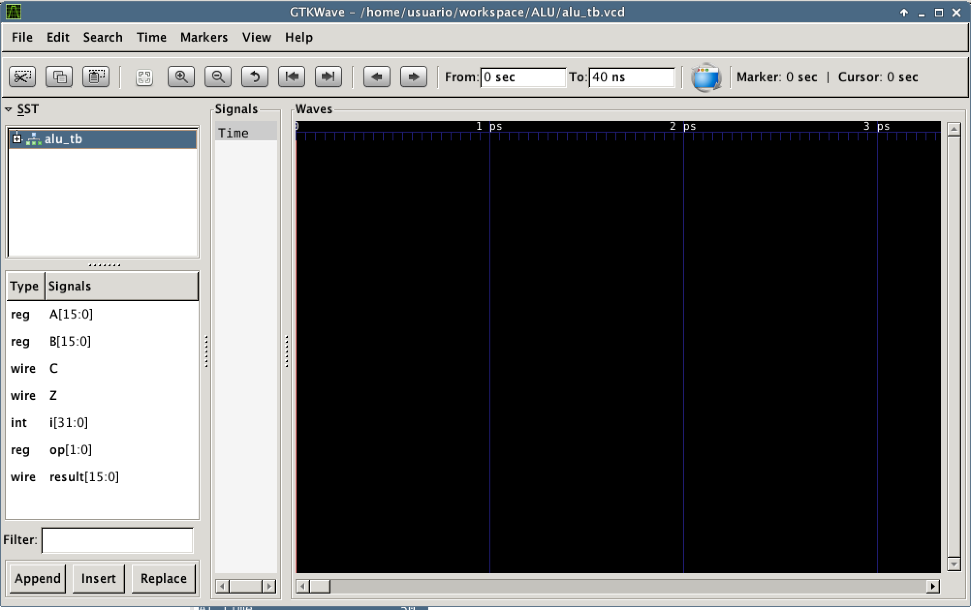
Task: Click the Copy traces toolbar icon
Action: click(59, 77)
